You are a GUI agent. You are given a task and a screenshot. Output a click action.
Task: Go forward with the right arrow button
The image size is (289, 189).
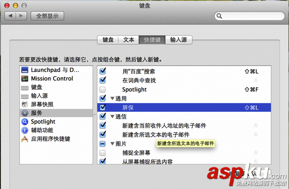(21, 16)
